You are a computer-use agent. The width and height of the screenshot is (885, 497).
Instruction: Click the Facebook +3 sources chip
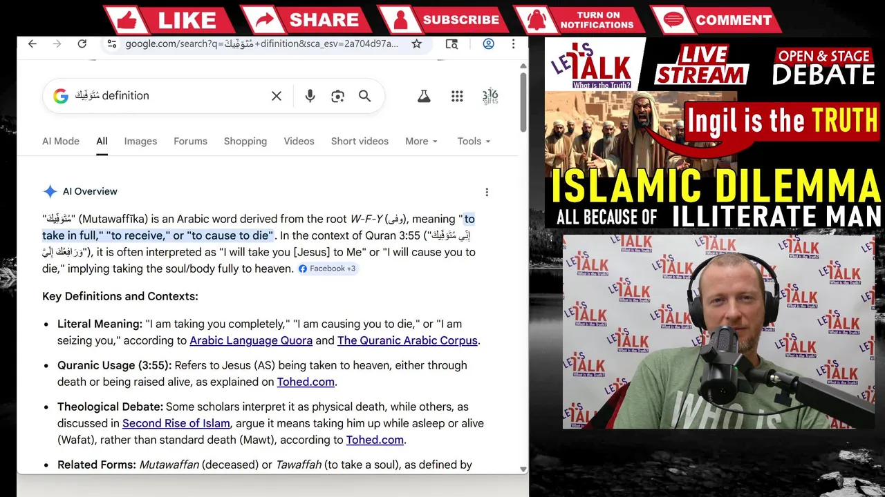[328, 269]
